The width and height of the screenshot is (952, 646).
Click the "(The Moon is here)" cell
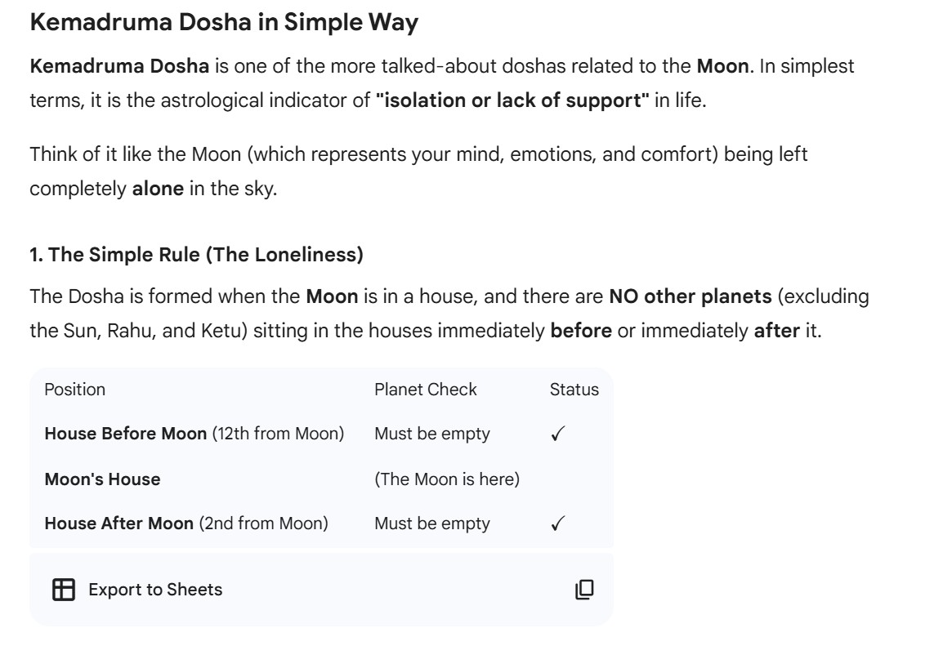(x=446, y=479)
